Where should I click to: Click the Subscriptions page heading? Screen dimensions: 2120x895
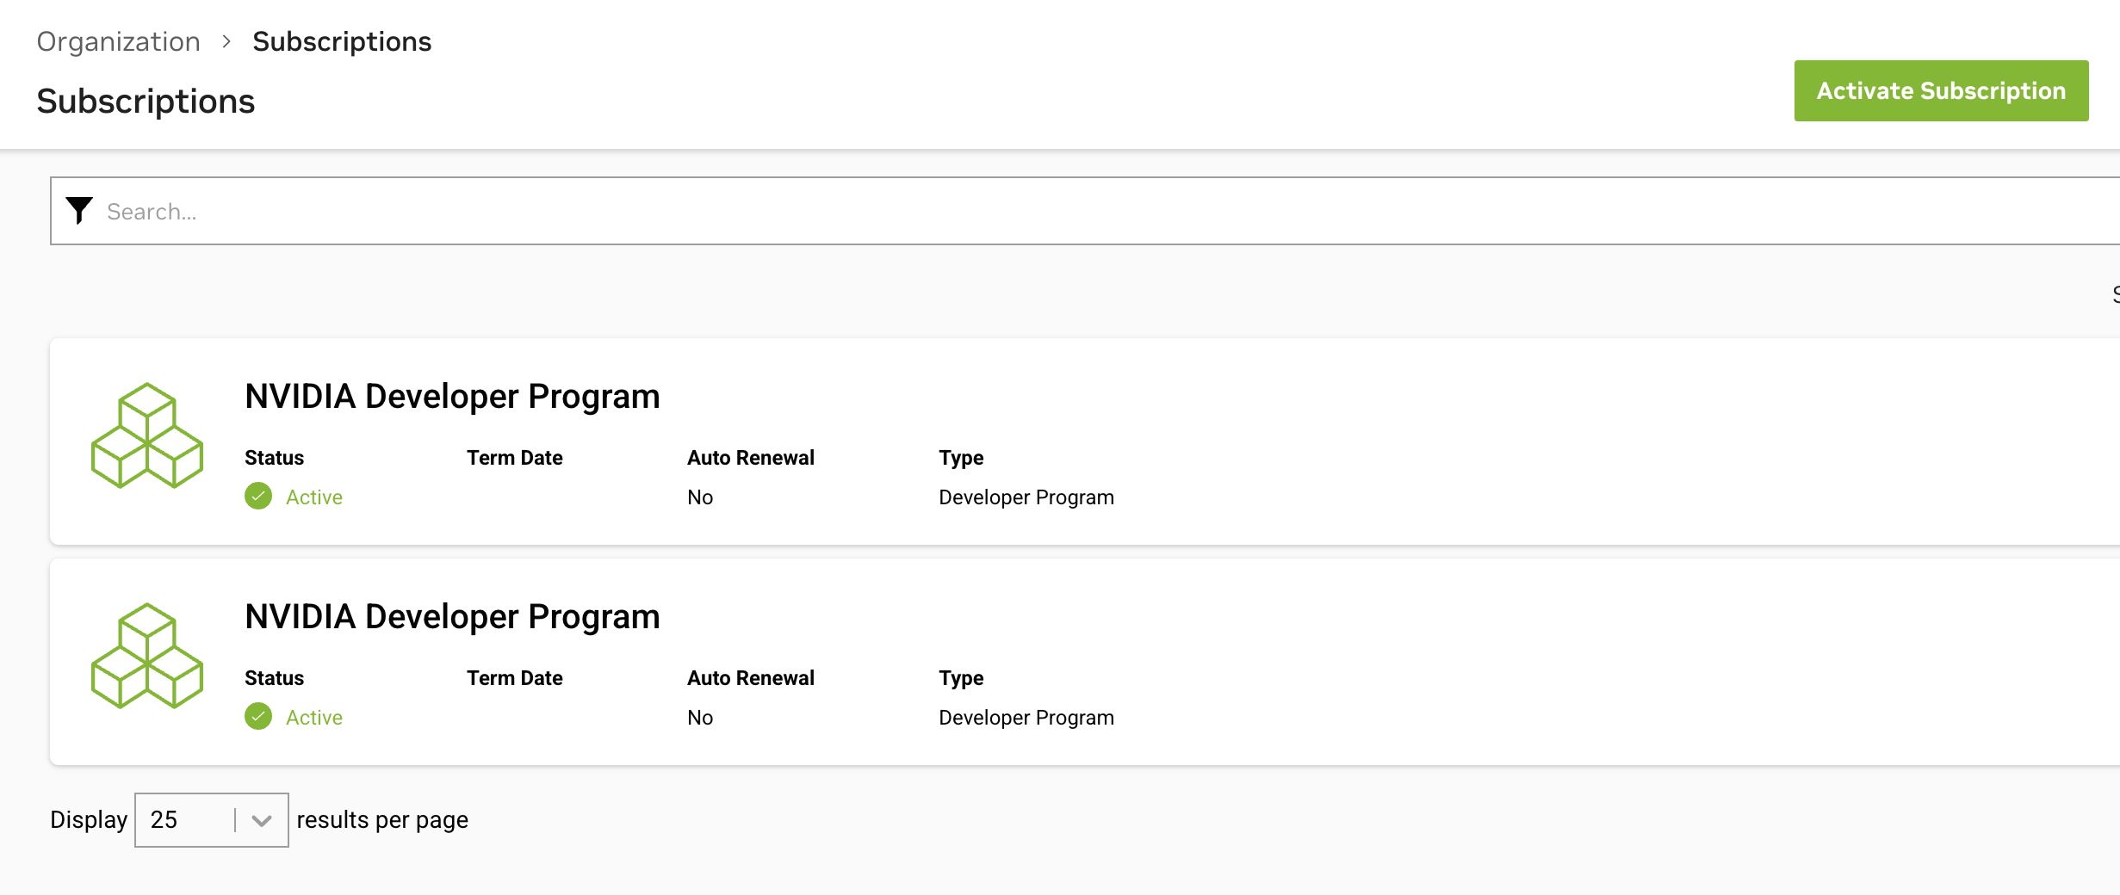(146, 102)
